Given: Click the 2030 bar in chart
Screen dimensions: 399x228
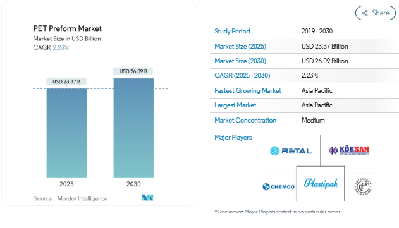Looking at the screenshot, I should (133, 128).
